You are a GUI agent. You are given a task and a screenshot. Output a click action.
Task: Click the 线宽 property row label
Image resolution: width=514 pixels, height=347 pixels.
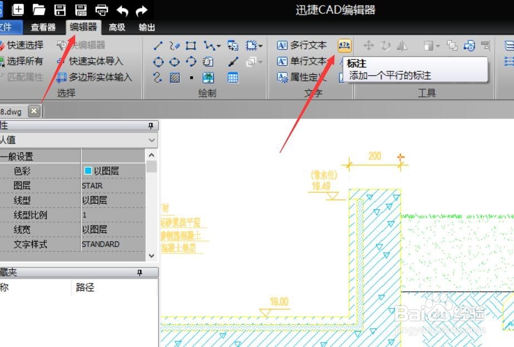click(x=22, y=229)
